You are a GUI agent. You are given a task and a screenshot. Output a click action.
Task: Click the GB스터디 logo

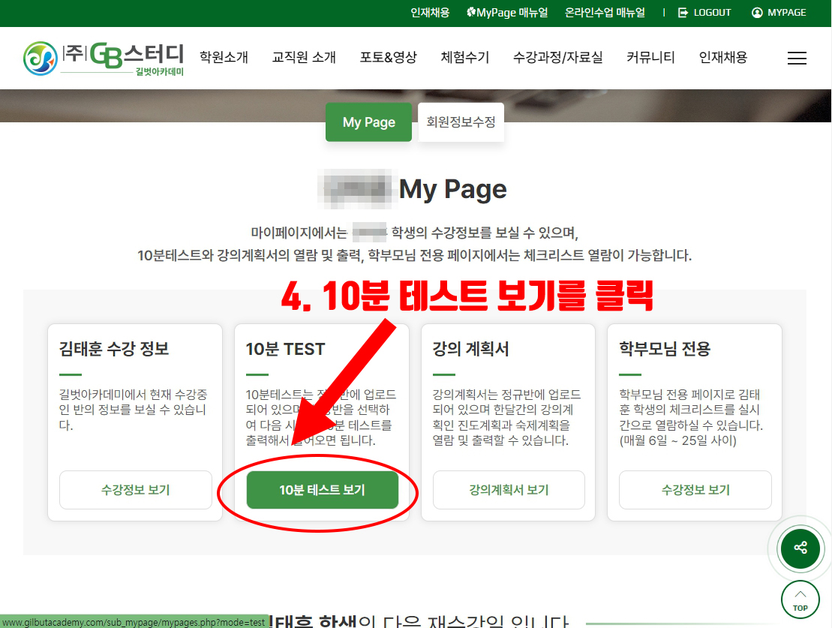(104, 59)
